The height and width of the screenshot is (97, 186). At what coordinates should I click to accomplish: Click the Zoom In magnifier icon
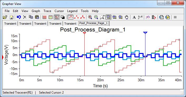click(x=90, y=17)
